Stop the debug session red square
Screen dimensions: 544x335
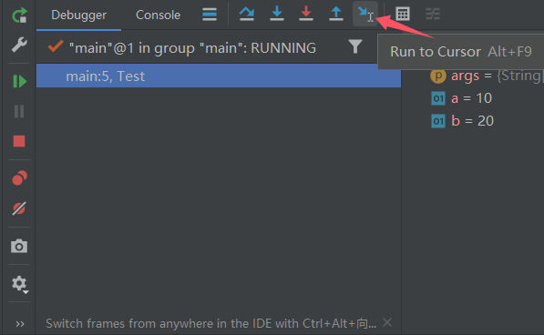coord(19,141)
